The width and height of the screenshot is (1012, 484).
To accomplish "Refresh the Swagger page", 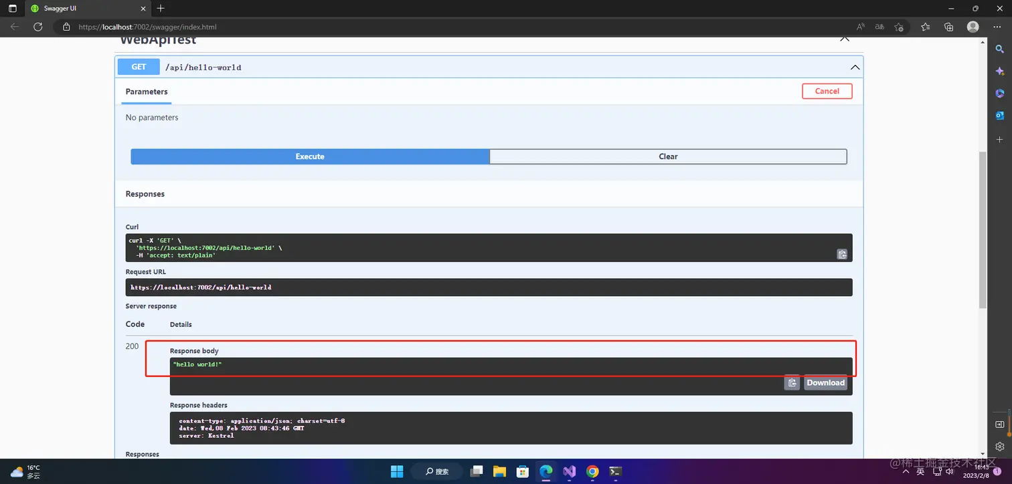I will coord(38,27).
